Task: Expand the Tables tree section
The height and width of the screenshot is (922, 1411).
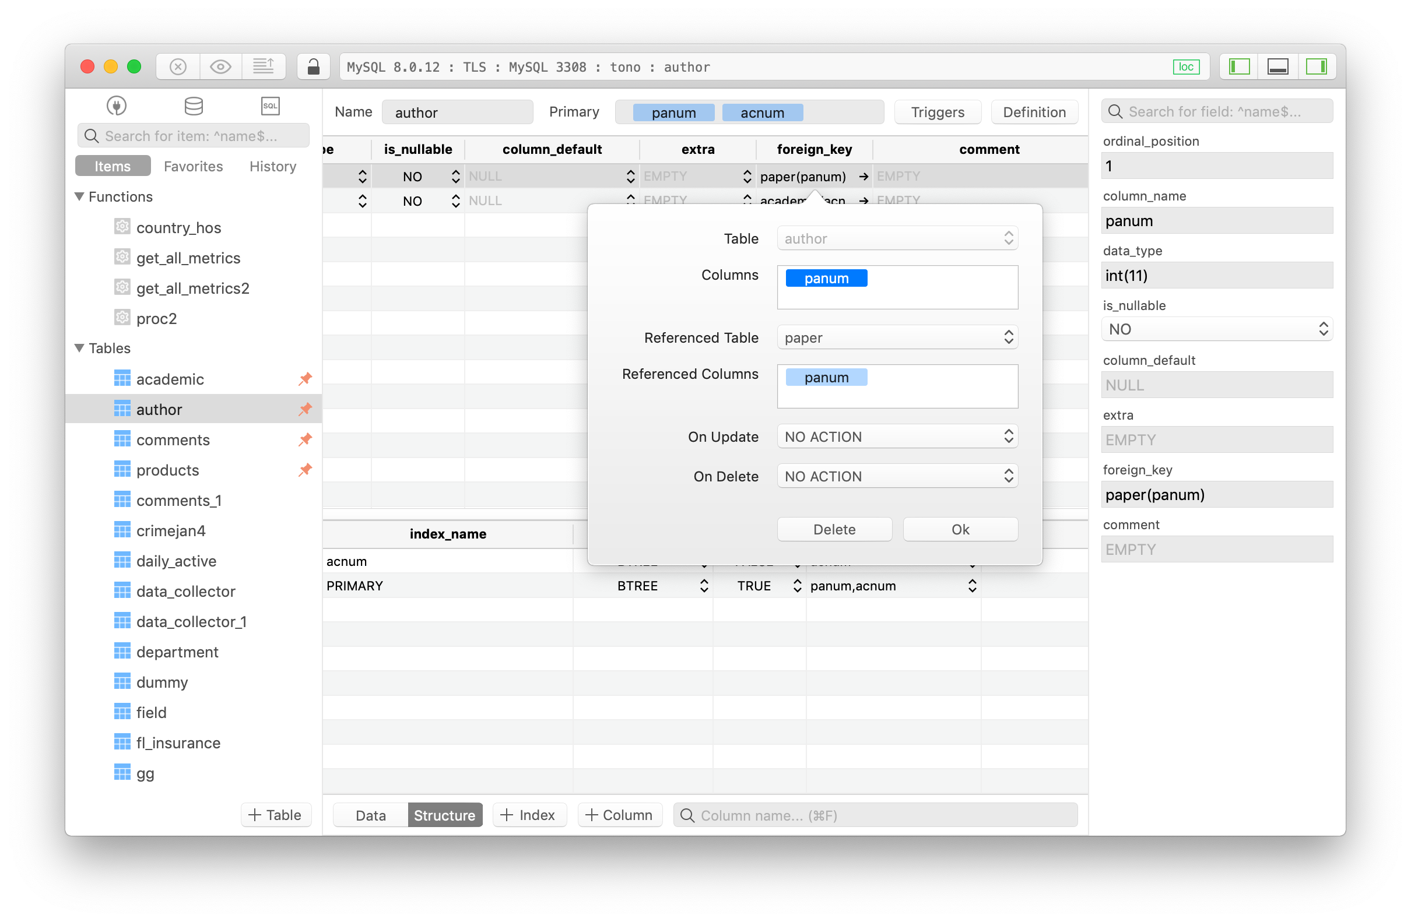Action: pyautogui.click(x=82, y=348)
